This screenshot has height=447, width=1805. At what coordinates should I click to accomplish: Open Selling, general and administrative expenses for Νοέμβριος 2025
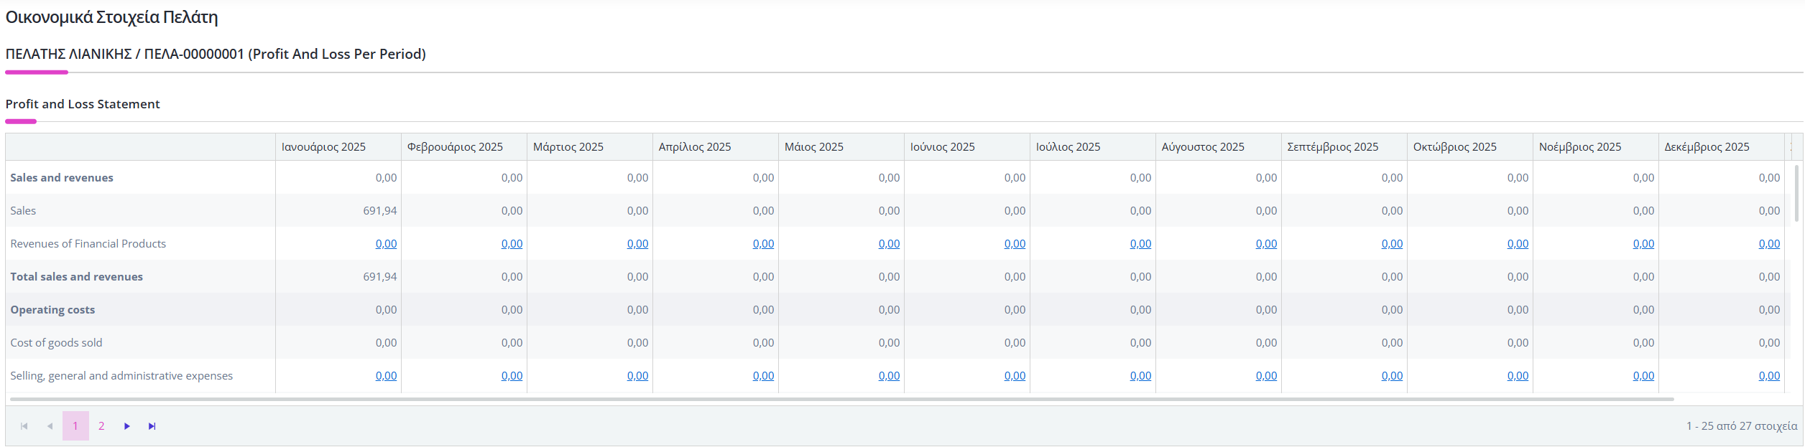coord(1643,376)
